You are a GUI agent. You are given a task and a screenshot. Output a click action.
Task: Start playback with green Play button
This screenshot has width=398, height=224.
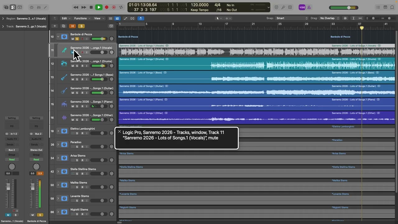[x=99, y=7]
